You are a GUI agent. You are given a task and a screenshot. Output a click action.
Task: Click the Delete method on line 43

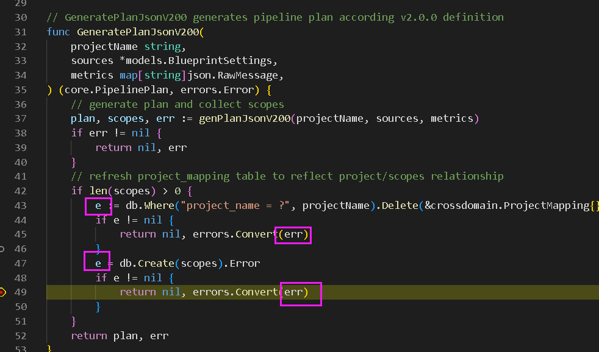tap(400, 206)
